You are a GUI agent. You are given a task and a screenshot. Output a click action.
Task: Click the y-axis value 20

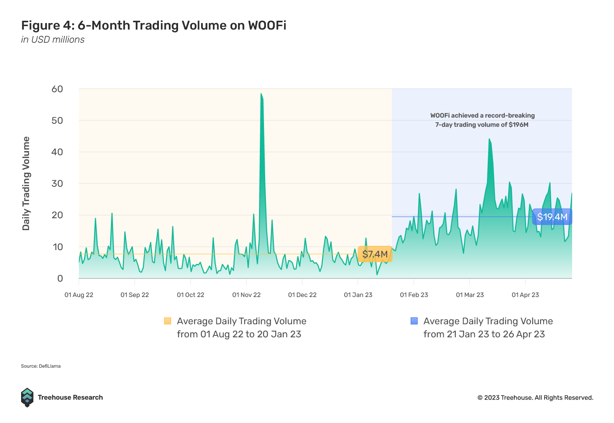tap(57, 215)
